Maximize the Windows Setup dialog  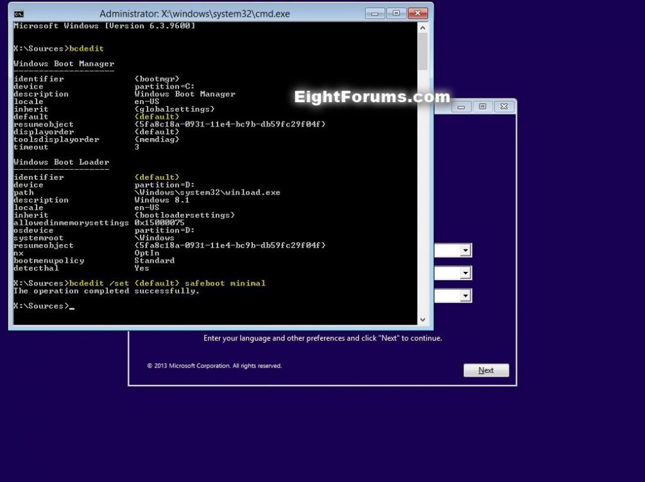coord(483,107)
